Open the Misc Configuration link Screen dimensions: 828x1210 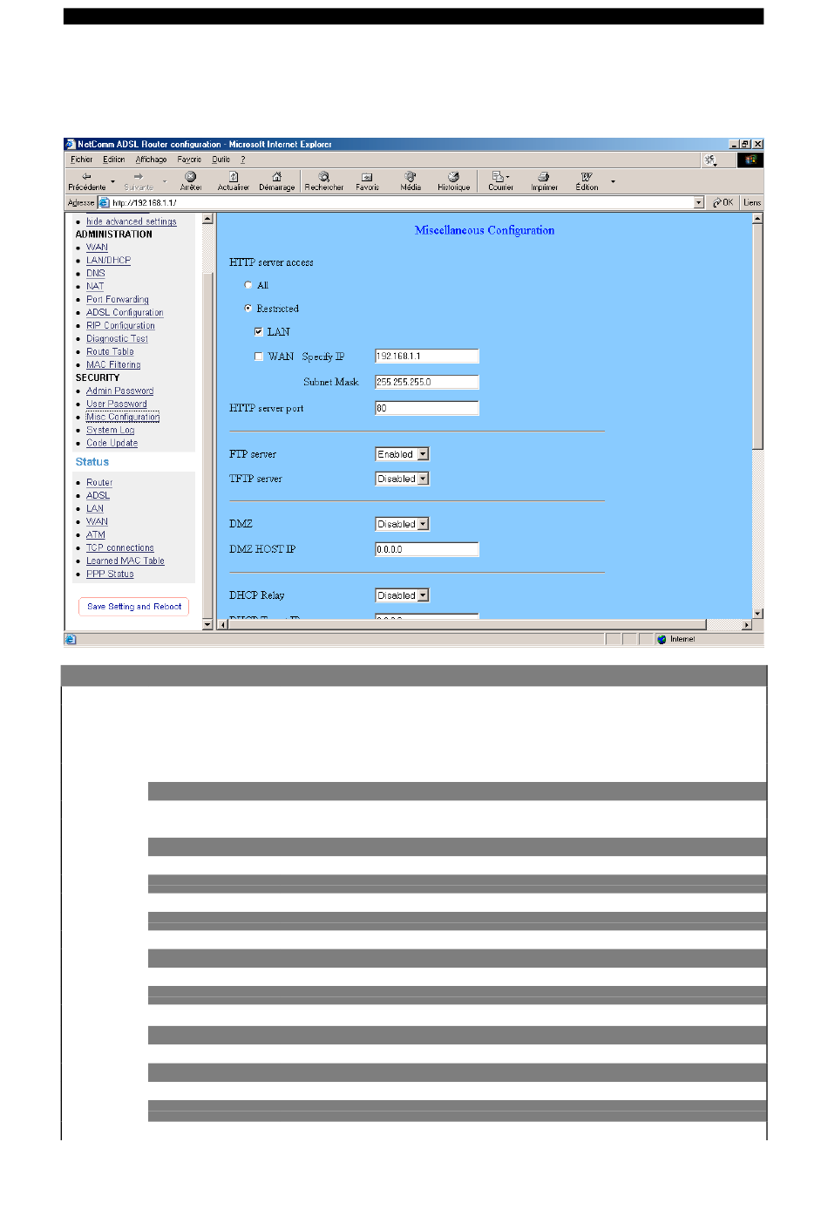(x=123, y=418)
